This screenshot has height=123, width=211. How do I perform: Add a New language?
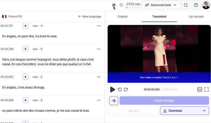point(90,16)
